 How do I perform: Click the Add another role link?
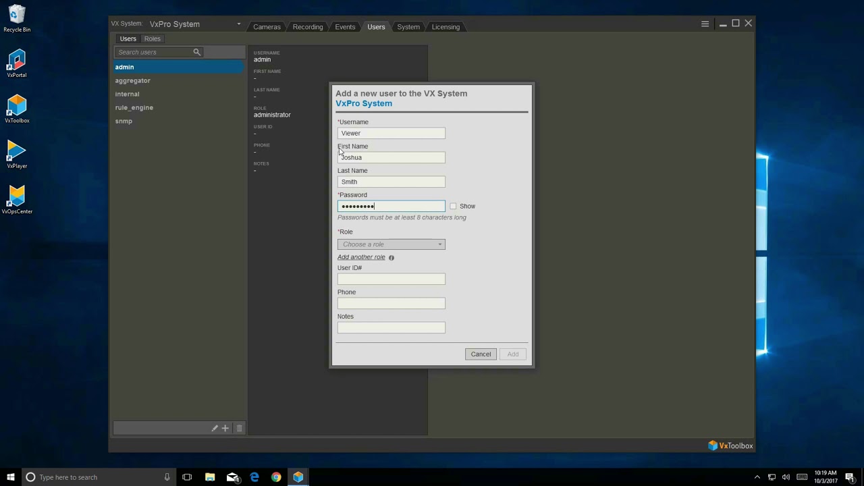tap(361, 257)
